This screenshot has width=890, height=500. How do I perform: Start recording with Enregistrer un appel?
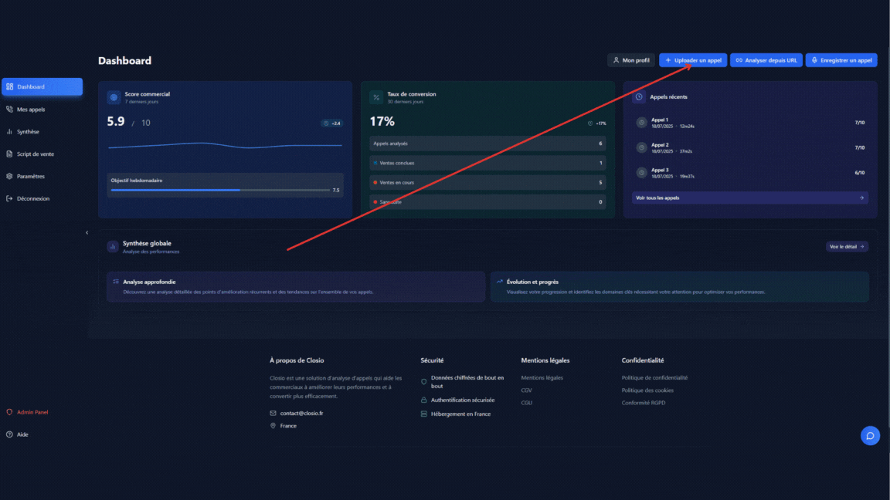(x=841, y=60)
